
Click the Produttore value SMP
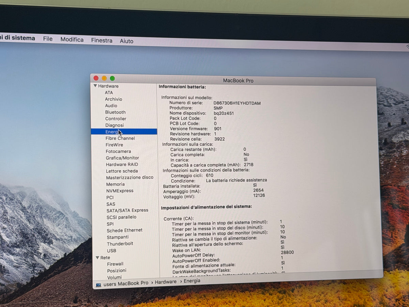218,108
